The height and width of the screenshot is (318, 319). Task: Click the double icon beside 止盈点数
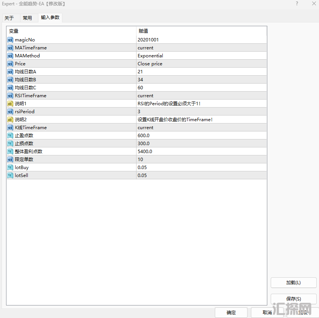click(10, 135)
